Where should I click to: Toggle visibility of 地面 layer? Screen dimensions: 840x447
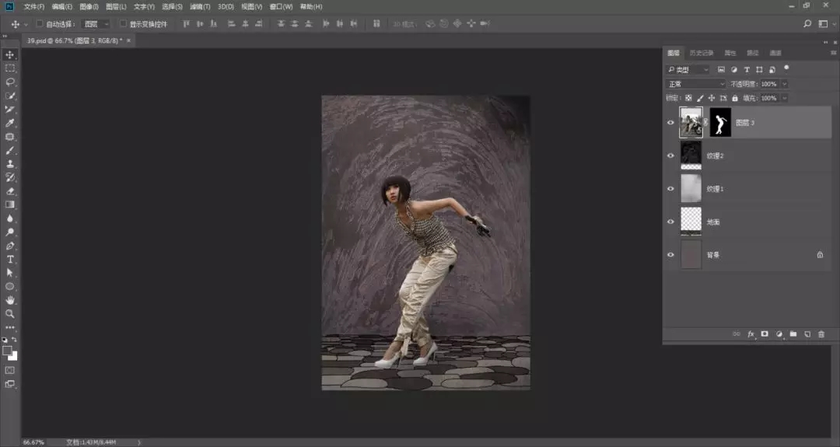[x=670, y=222]
